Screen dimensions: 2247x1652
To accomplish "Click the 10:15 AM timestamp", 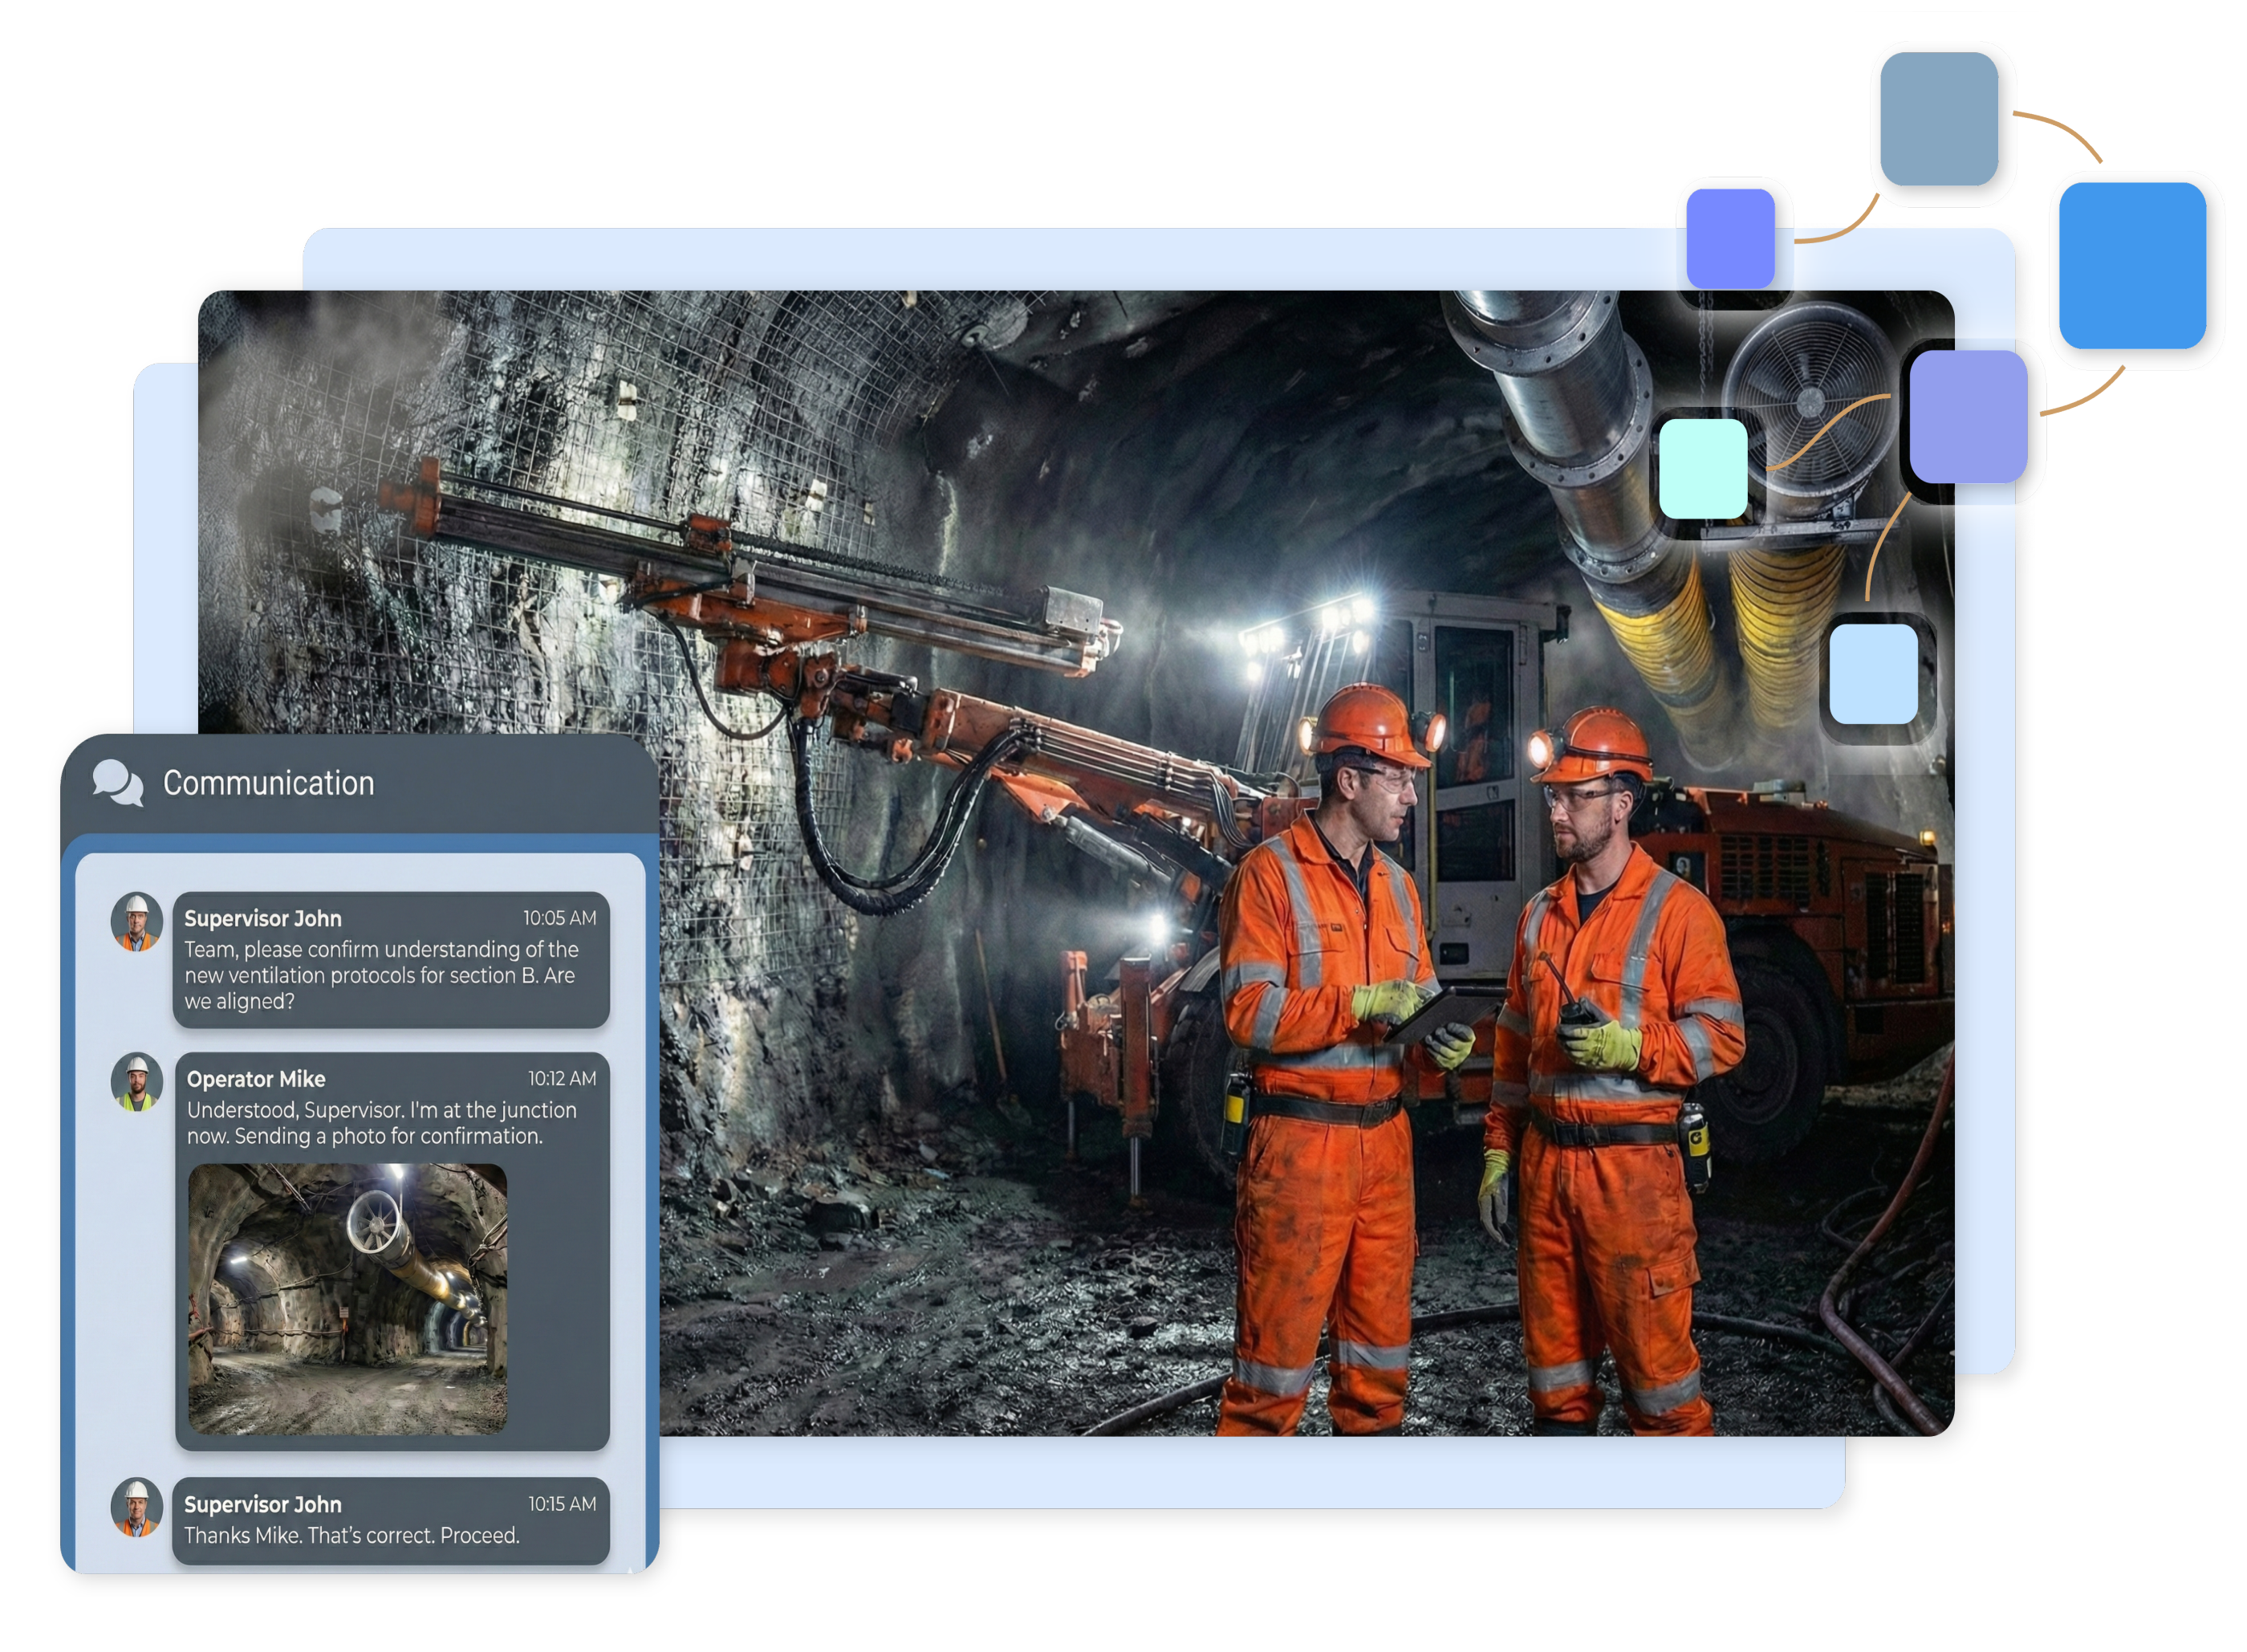I will point(562,1504).
